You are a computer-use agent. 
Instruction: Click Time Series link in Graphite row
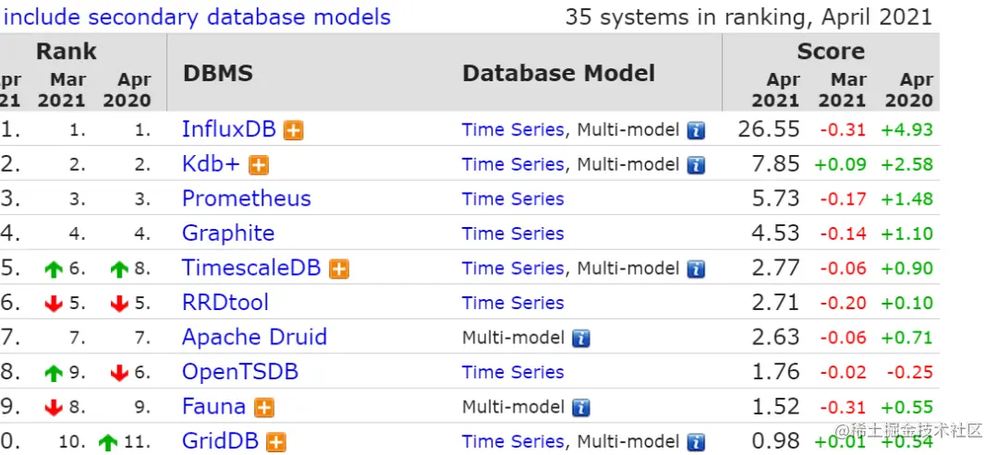click(x=513, y=233)
